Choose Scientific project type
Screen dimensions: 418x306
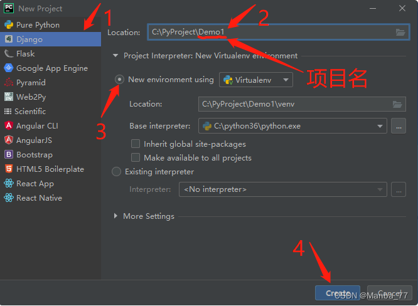point(50,111)
